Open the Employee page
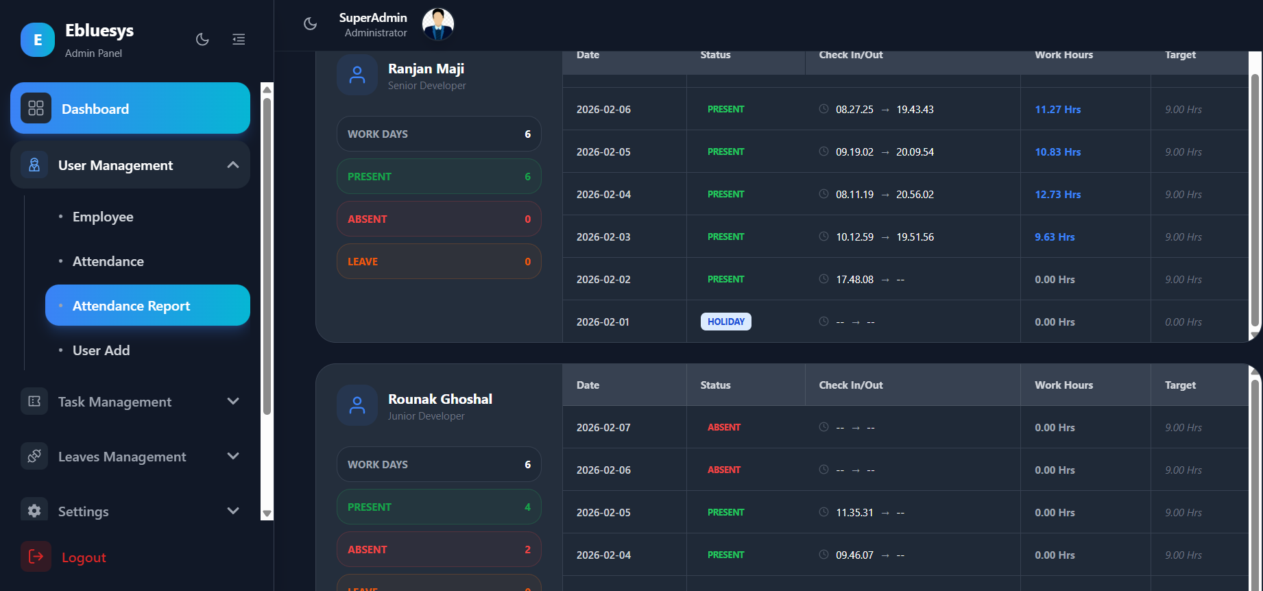The height and width of the screenshot is (591, 1263). click(103, 217)
